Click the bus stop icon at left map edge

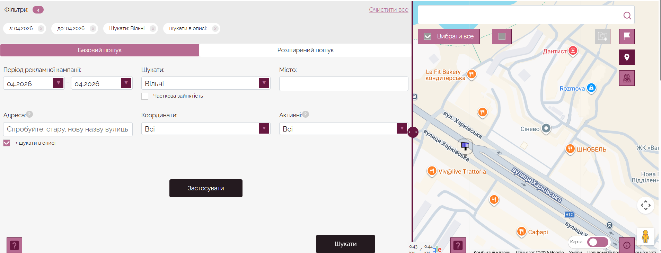point(415,97)
